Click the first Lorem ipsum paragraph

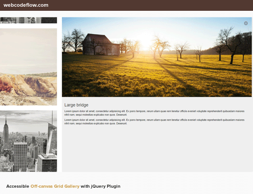[154, 113]
